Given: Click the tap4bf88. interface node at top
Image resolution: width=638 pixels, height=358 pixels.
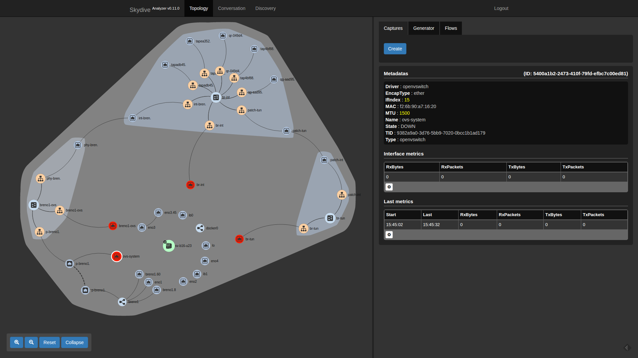Looking at the screenshot, I should click(254, 49).
